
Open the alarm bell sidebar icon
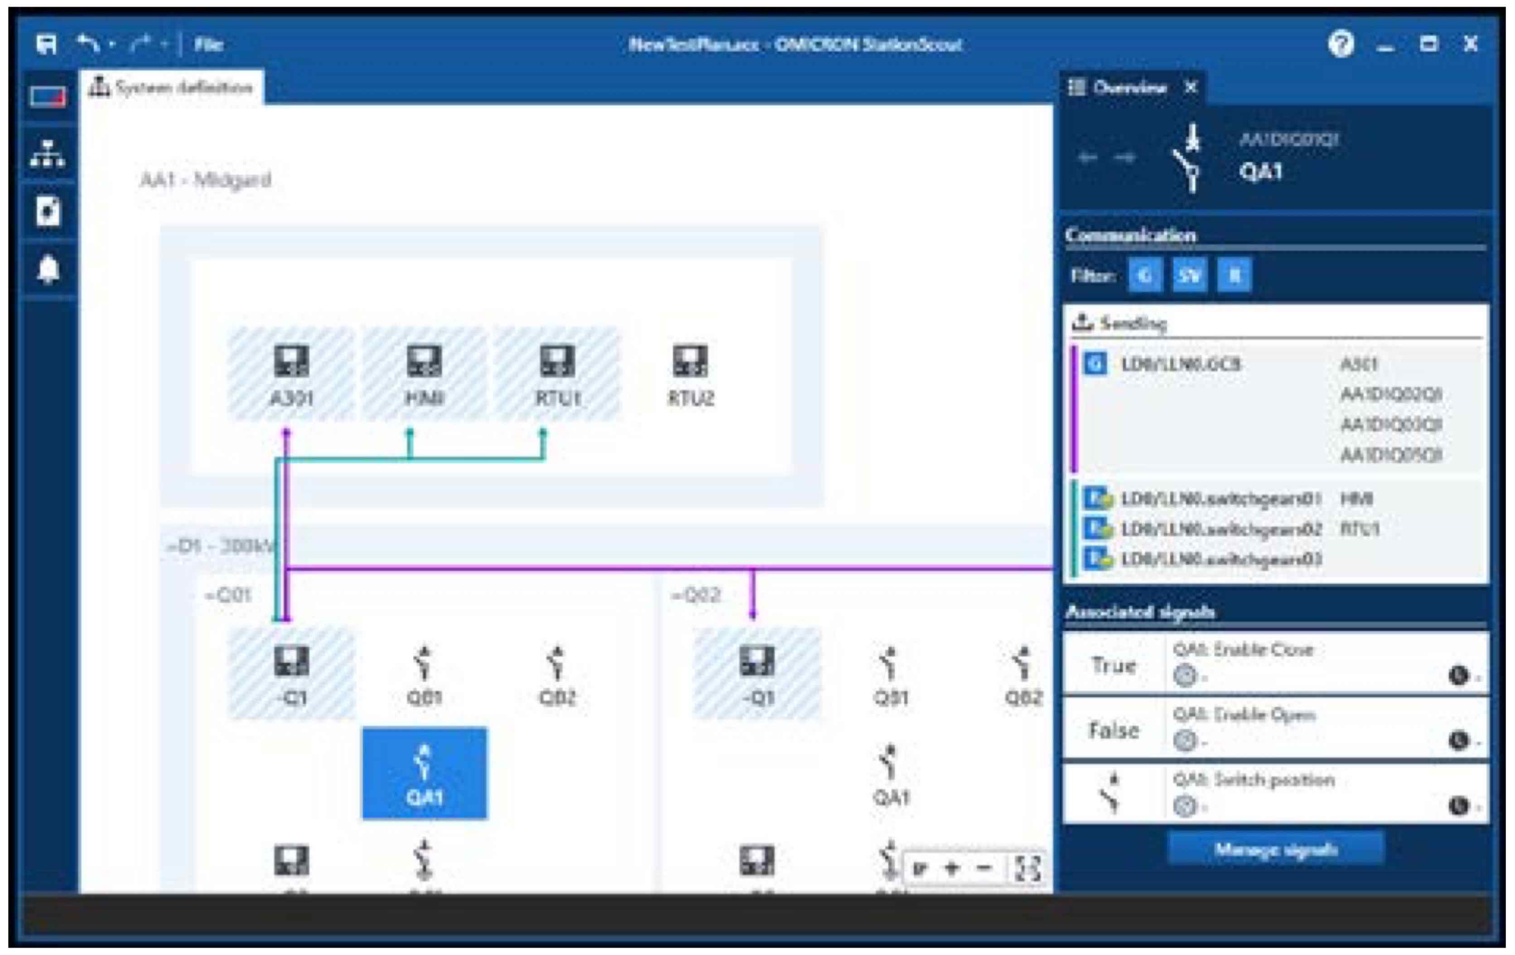[48, 269]
